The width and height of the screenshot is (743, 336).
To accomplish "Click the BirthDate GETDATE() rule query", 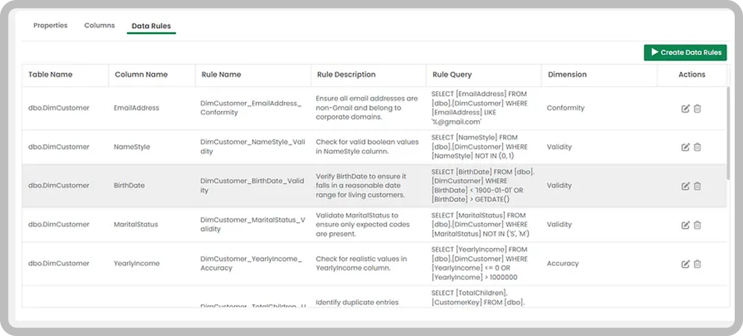I will (483, 186).
